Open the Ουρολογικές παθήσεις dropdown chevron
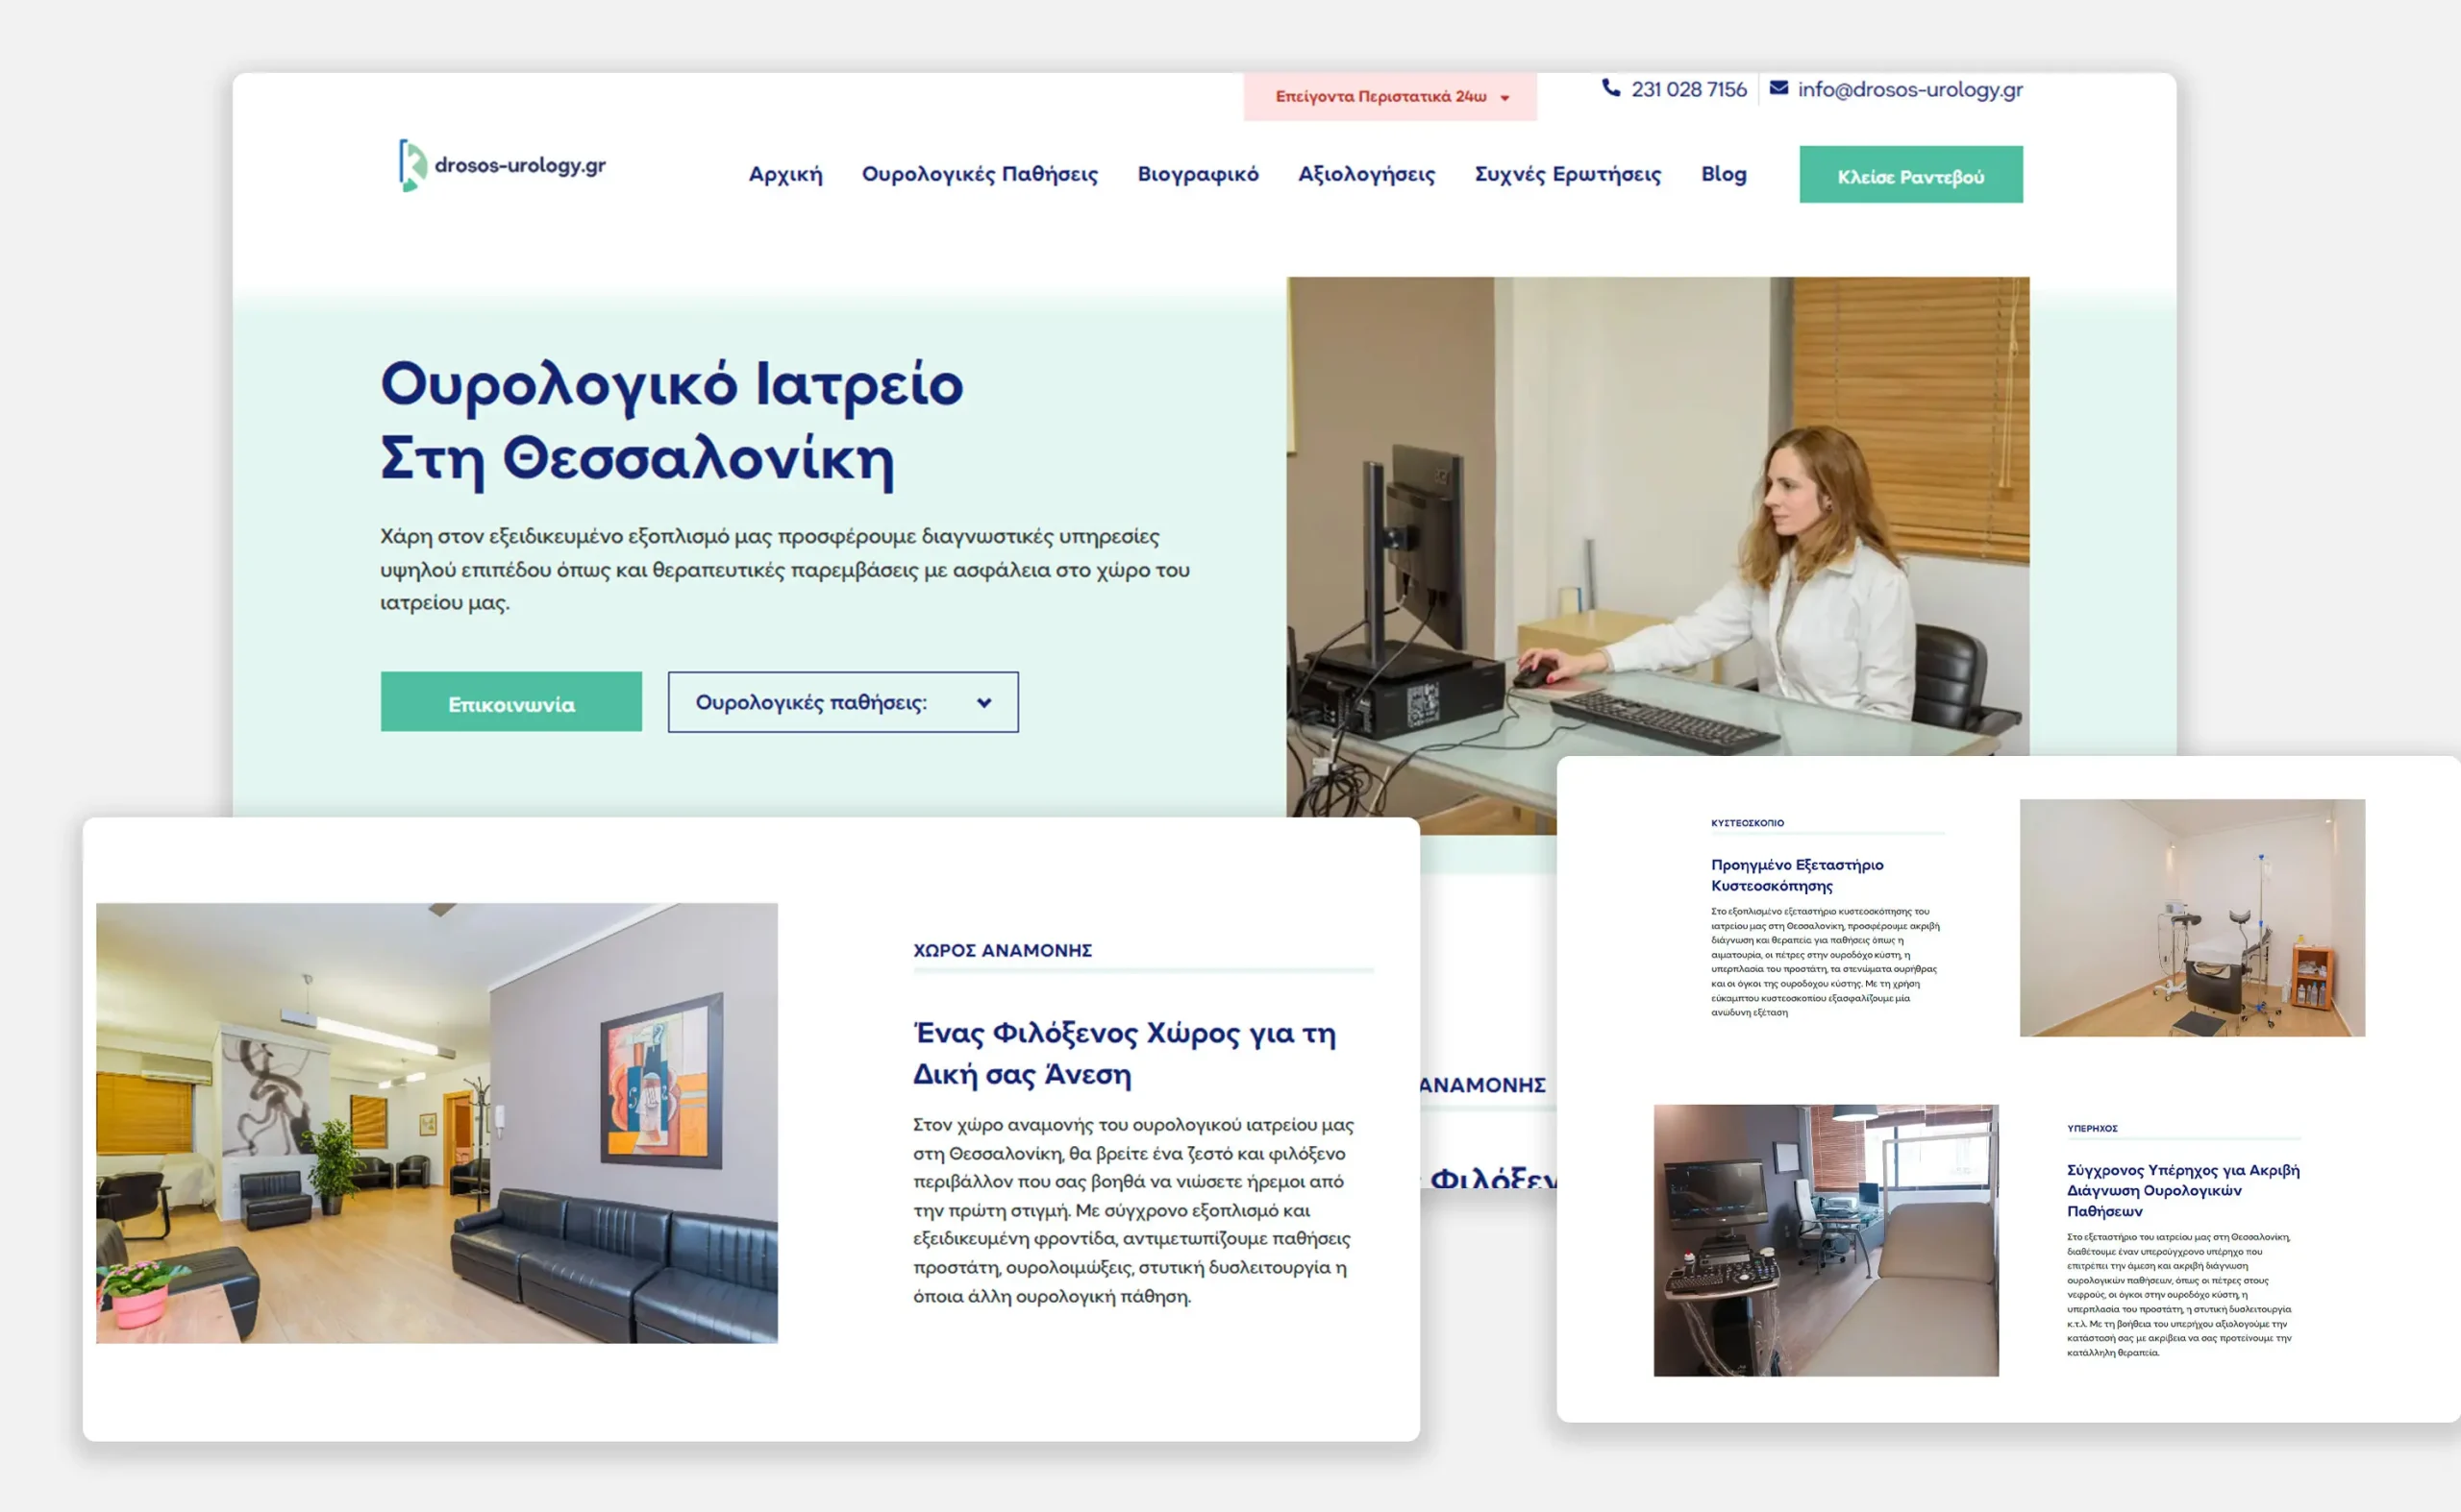Screen dimensions: 2461x1512 pos(983,703)
